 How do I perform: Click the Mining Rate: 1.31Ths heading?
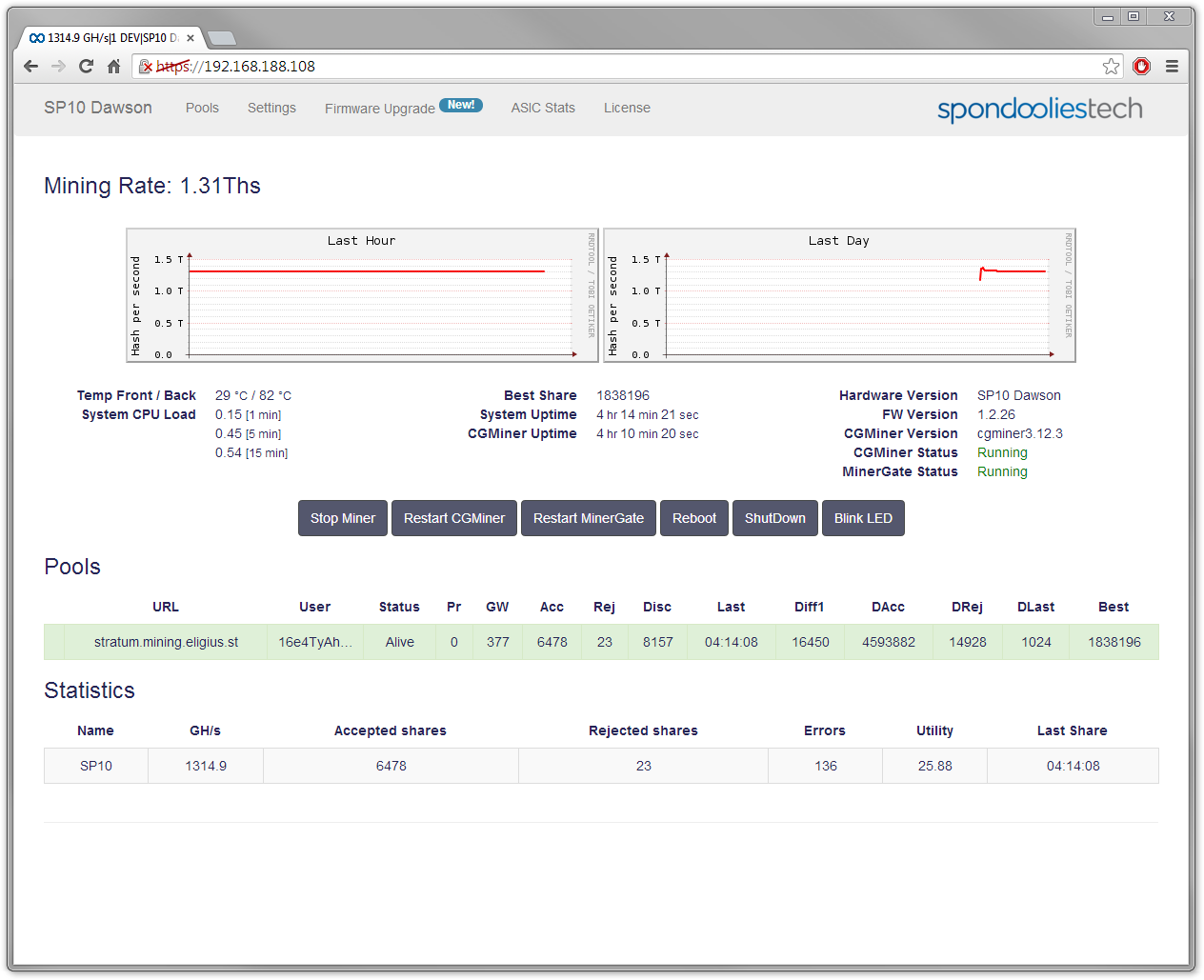[x=152, y=186]
